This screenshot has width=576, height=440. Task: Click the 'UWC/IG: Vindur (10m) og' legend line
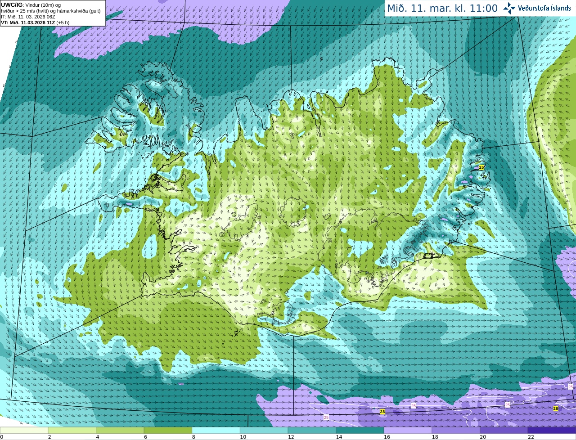point(31,5)
